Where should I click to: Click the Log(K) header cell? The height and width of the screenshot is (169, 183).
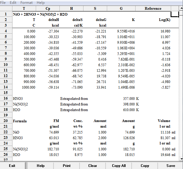point(165,20)
